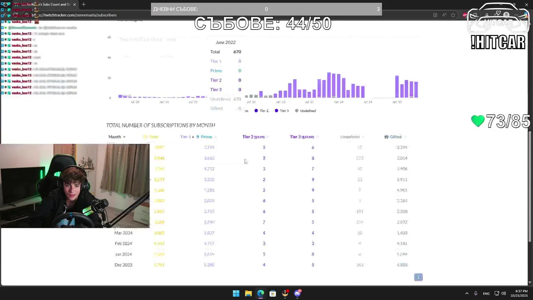Open Windows Start menu
This screenshot has height=300, width=533.
pyautogui.click(x=236, y=293)
